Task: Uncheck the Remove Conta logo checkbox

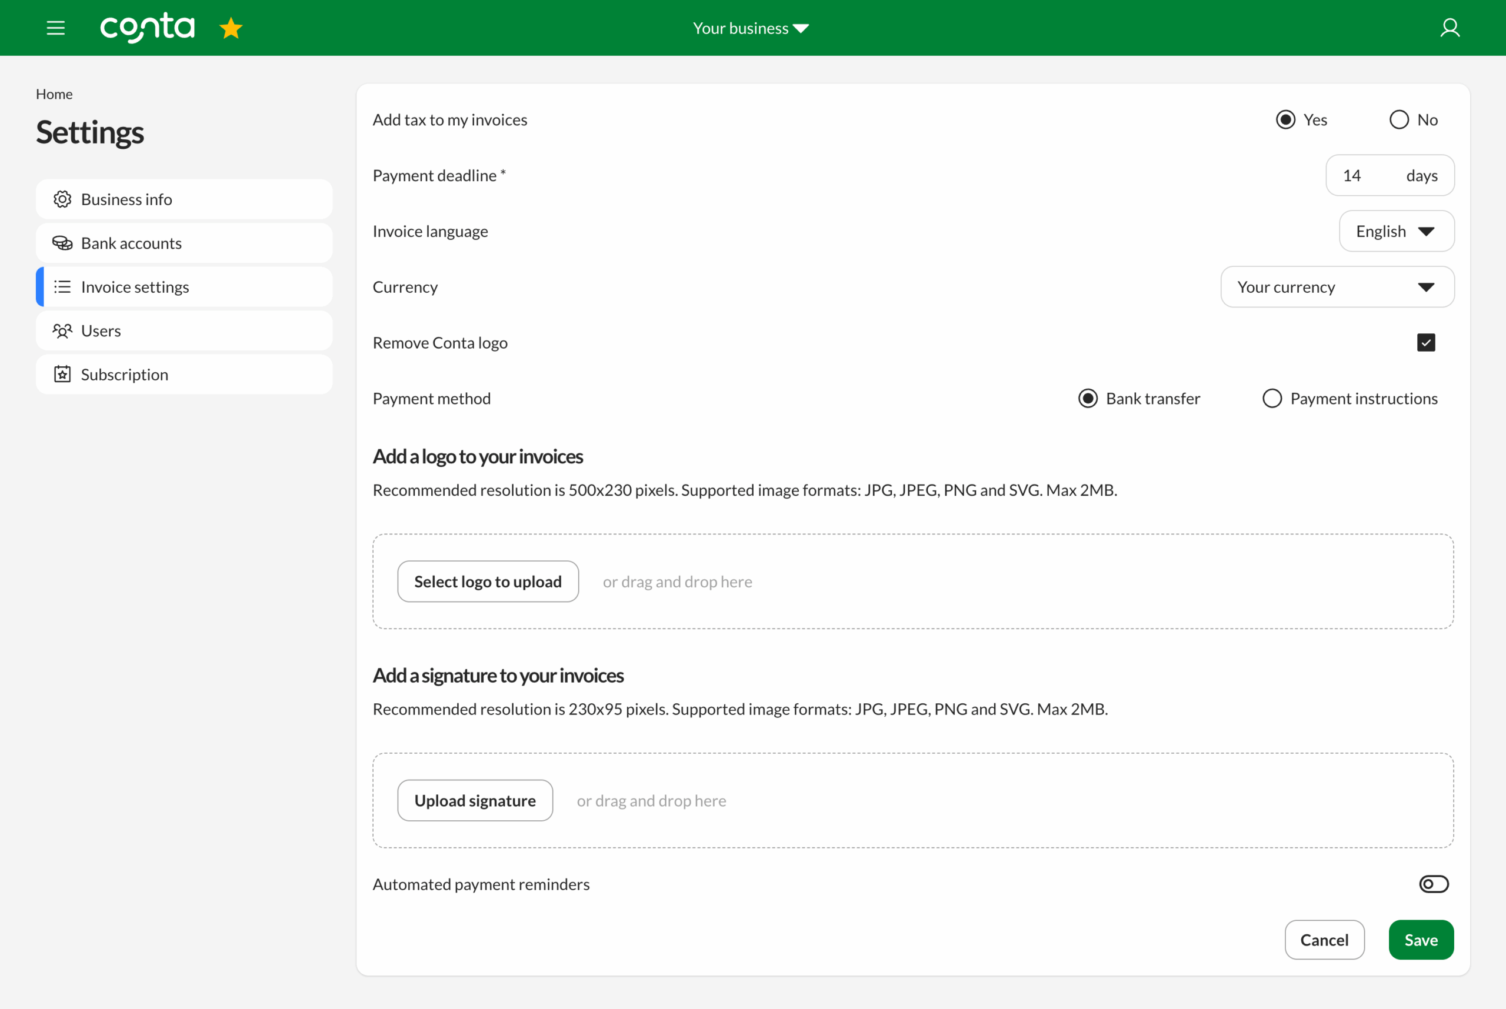Action: (x=1426, y=342)
